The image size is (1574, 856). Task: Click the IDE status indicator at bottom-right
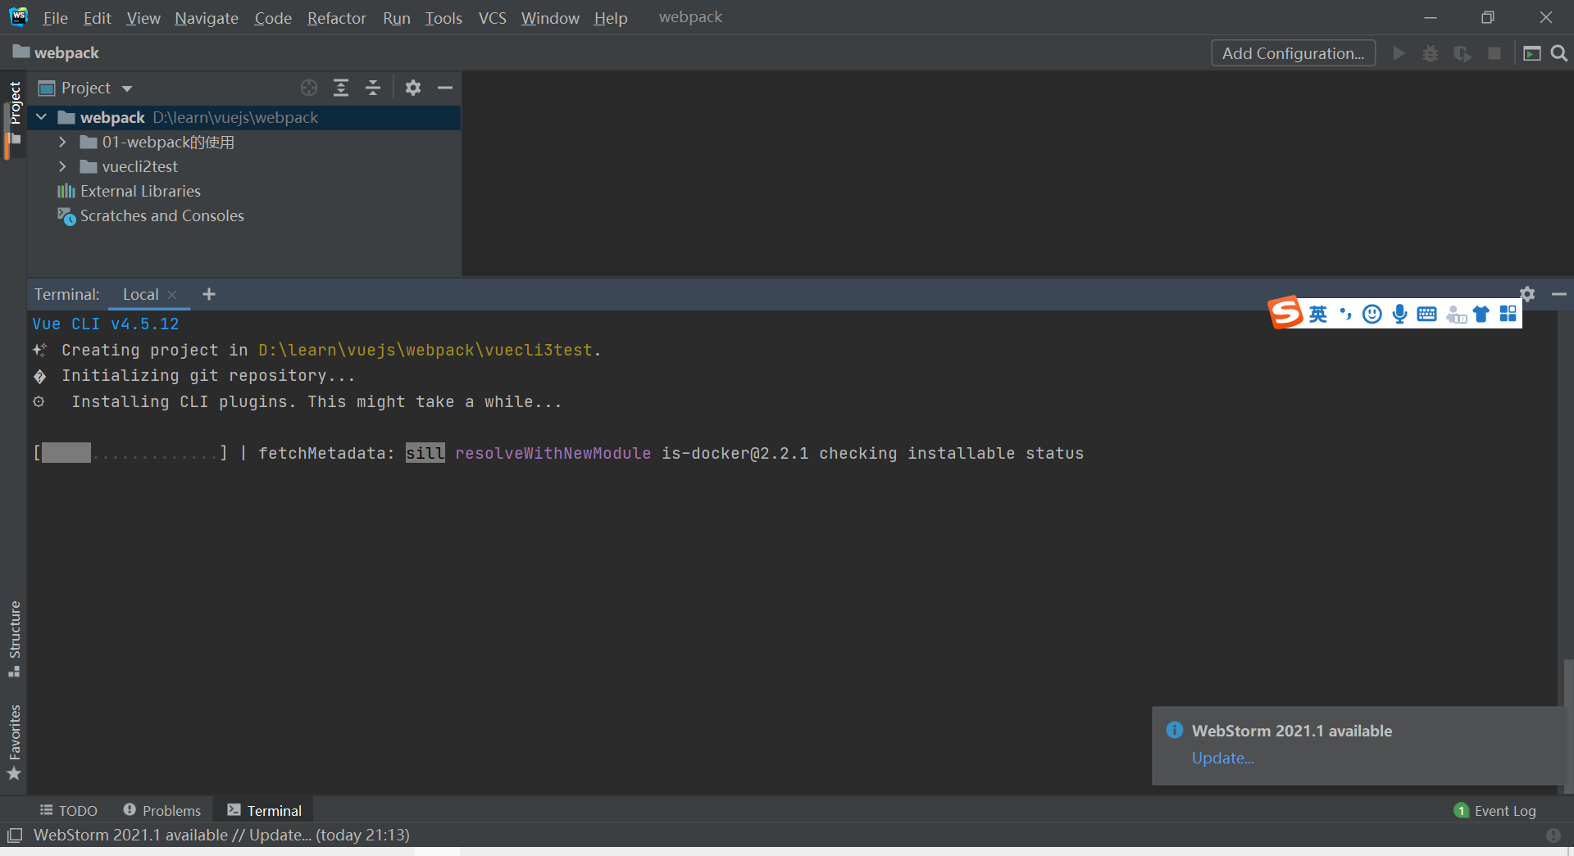pos(1554,836)
